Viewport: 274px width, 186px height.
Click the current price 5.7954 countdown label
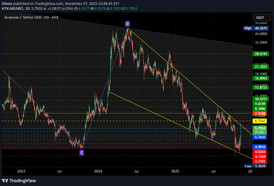point(260,130)
